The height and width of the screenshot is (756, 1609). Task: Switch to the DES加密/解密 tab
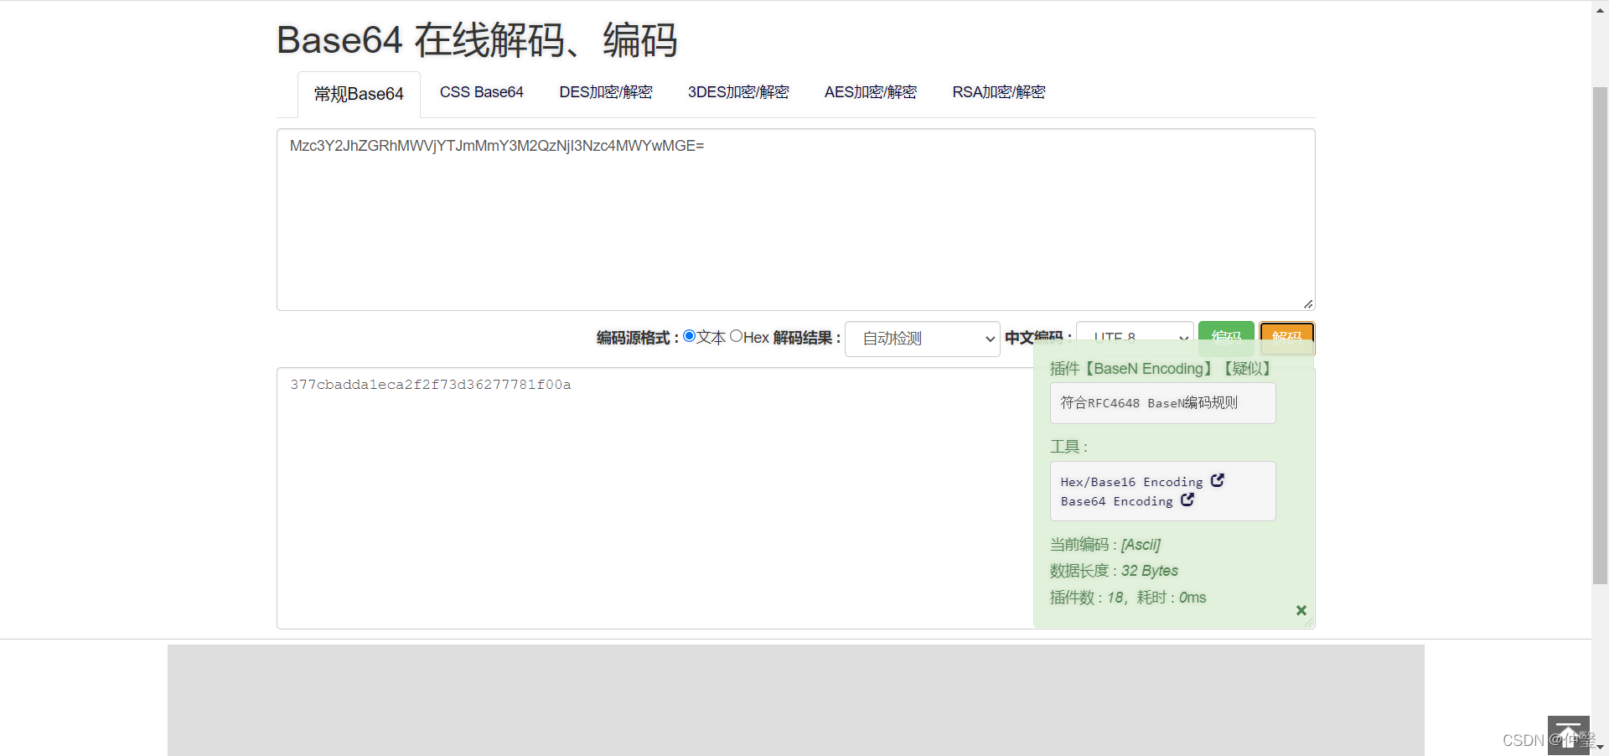point(605,92)
